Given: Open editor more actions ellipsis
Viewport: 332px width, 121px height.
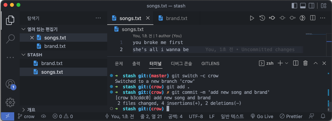Looking at the screenshot, I should [323, 18].
